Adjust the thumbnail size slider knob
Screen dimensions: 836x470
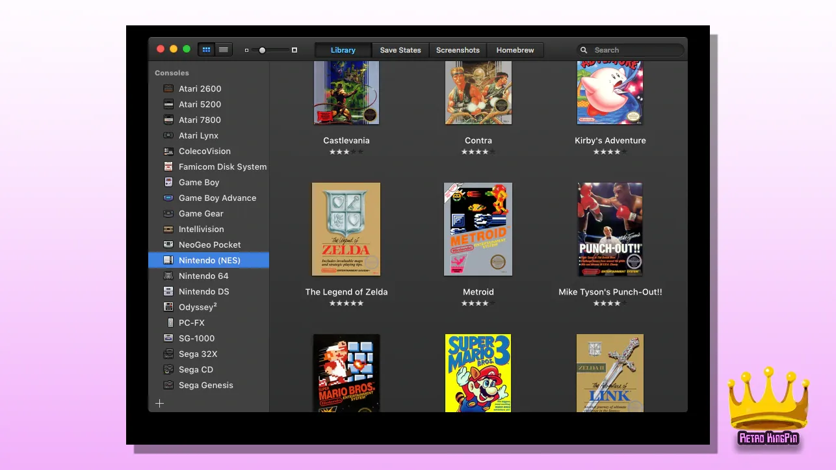click(x=262, y=50)
